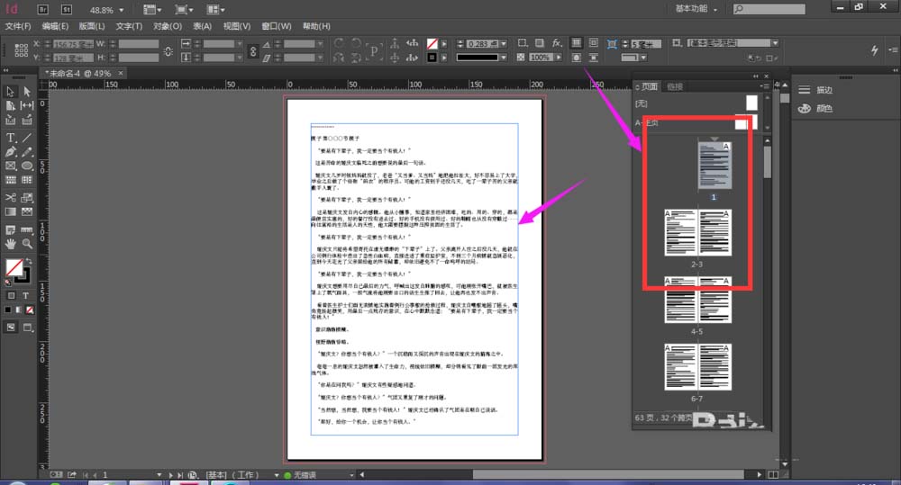Viewport: 901px width, 485px height.
Task: Click the reference point locator grid
Action: tap(22, 49)
